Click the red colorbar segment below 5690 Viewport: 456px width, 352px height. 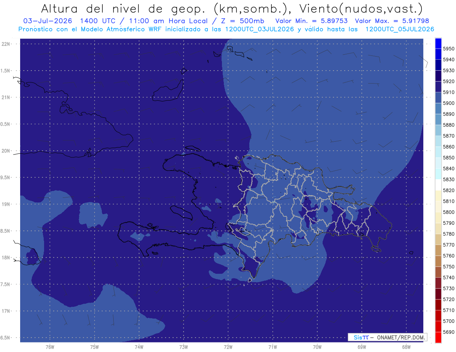click(x=438, y=337)
